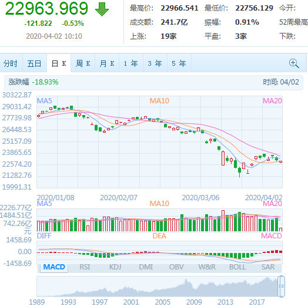
Task: Click the DIFF legend label
Action: (44, 236)
